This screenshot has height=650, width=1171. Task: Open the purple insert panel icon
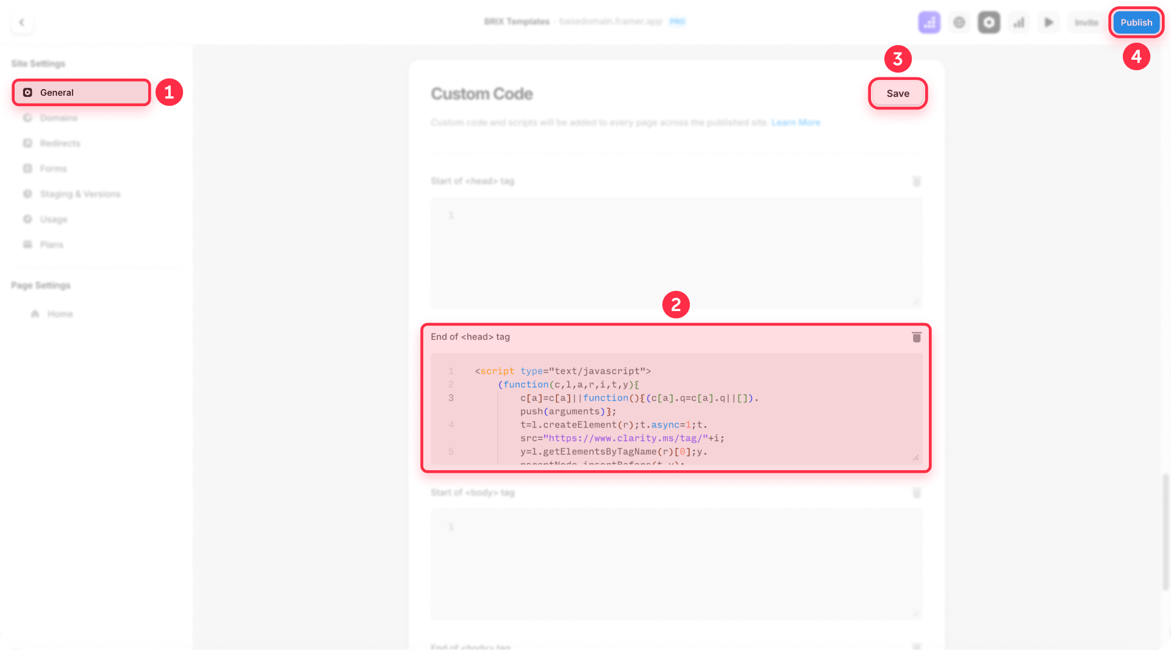coord(929,22)
